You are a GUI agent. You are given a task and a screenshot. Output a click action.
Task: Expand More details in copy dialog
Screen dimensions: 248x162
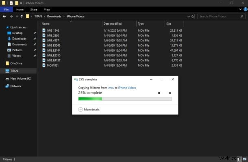(x=89, y=110)
